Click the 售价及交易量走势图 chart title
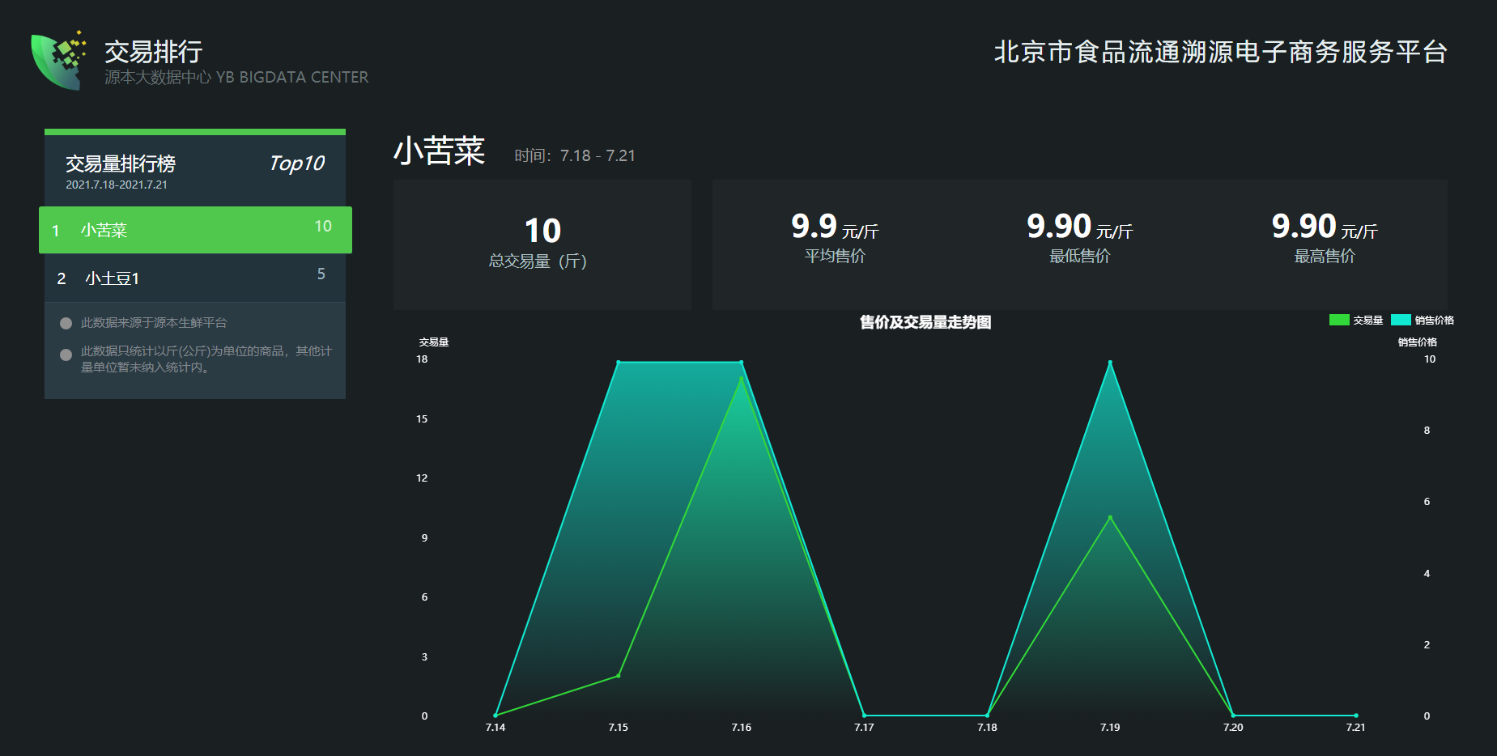The width and height of the screenshot is (1497, 756). click(925, 322)
